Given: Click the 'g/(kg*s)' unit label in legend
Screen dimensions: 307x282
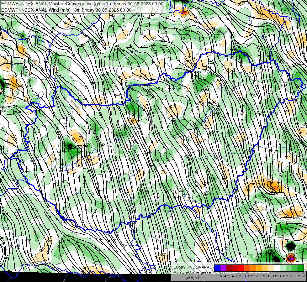Looking at the screenshot, I should point(193,277).
